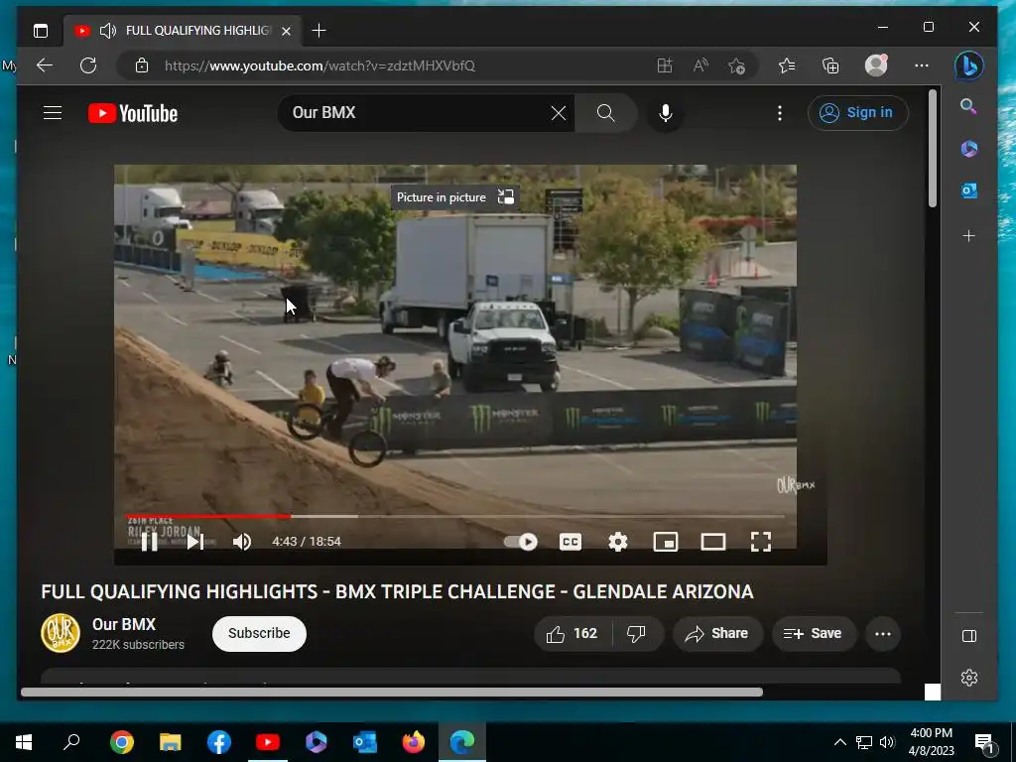Image resolution: width=1016 pixels, height=762 pixels.
Task: Launch Chrome from the taskbar
Action: (x=122, y=742)
